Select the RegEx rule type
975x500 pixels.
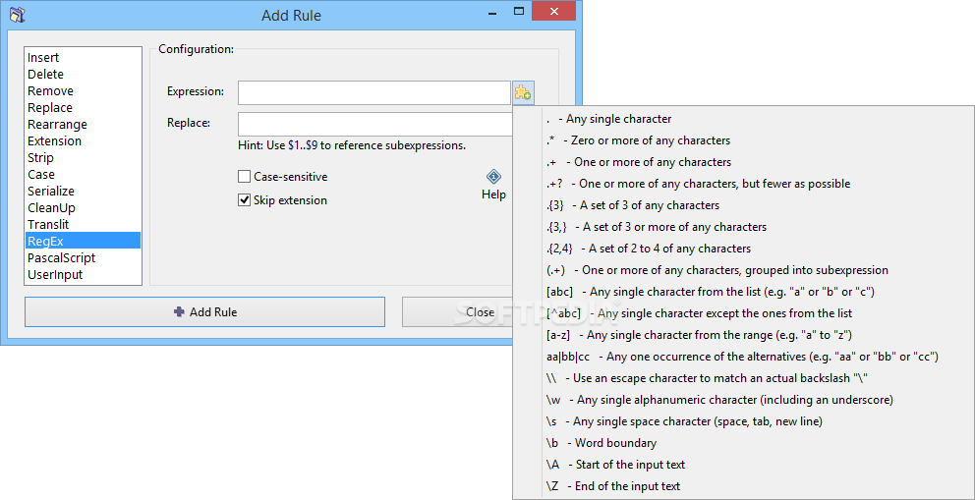(83, 241)
